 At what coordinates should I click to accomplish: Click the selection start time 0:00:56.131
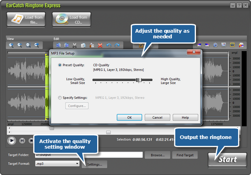142,139
